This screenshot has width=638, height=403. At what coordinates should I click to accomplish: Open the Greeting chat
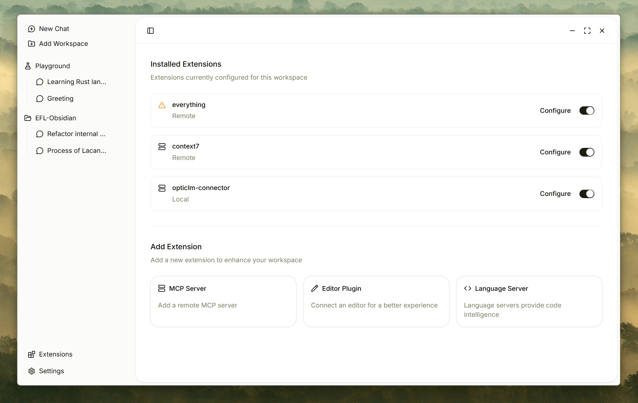pyautogui.click(x=60, y=99)
